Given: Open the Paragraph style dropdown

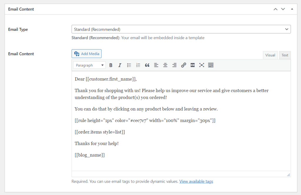Looking at the screenshot, I should pos(89,65).
